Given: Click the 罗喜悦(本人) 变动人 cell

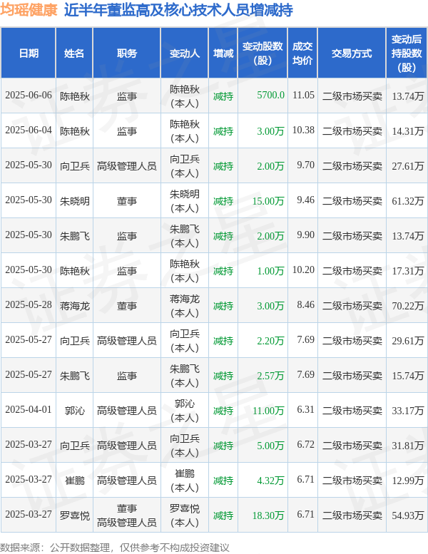Looking at the screenshot, I should 185,515.
